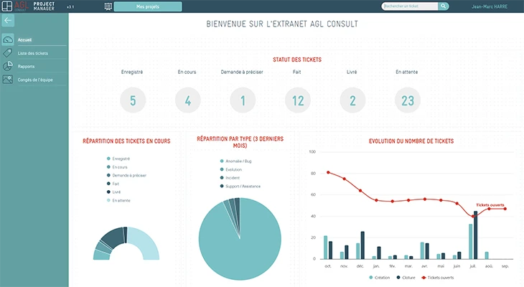Screen dimensions: 524x287
Task: Click the Rapports pie chart icon
Action: [8, 66]
